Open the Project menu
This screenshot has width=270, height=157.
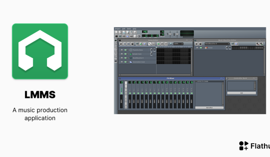(118, 29)
